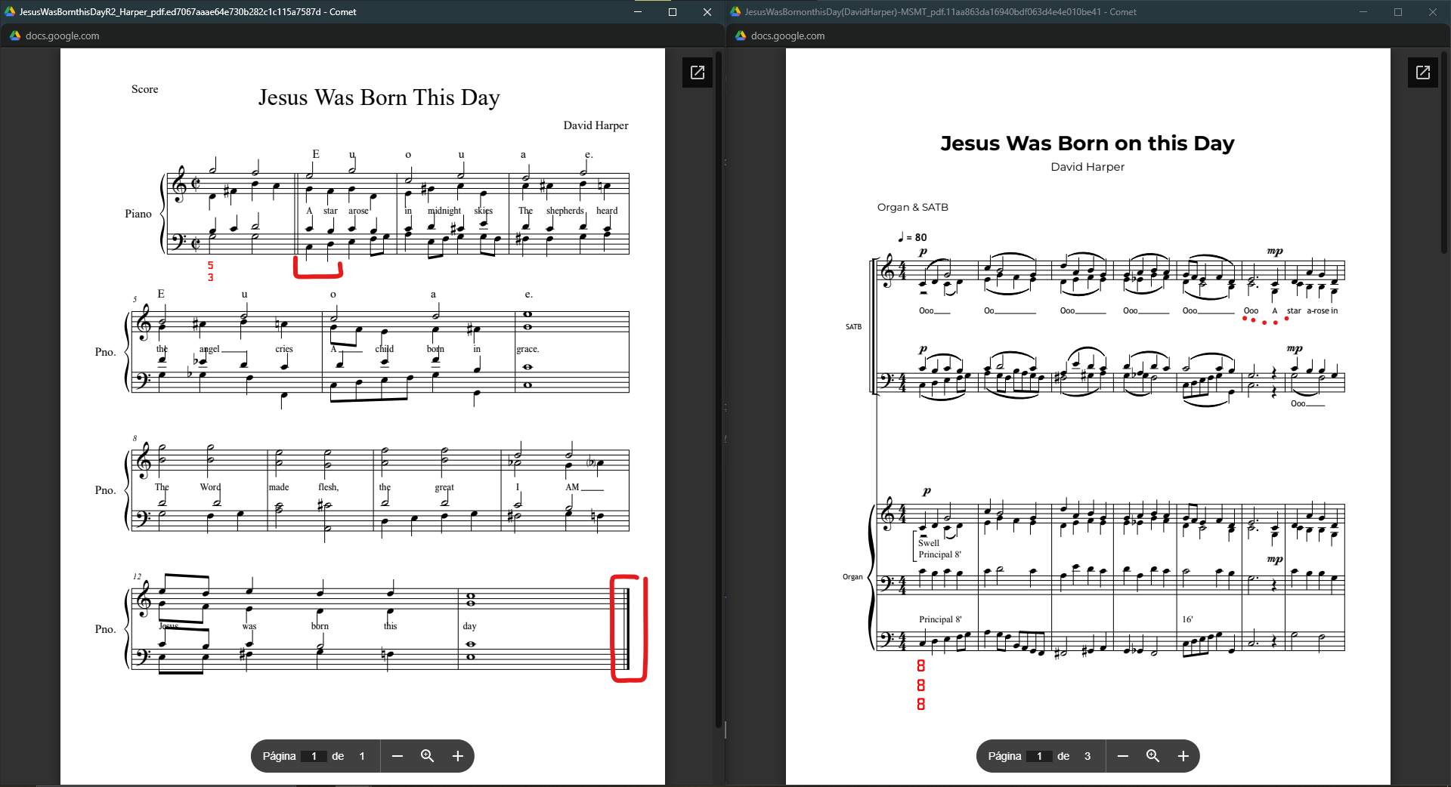This screenshot has width=1451, height=787.
Task: Open the left 'Jesus Was Born This Day' PDF in a new window
Action: click(x=697, y=73)
